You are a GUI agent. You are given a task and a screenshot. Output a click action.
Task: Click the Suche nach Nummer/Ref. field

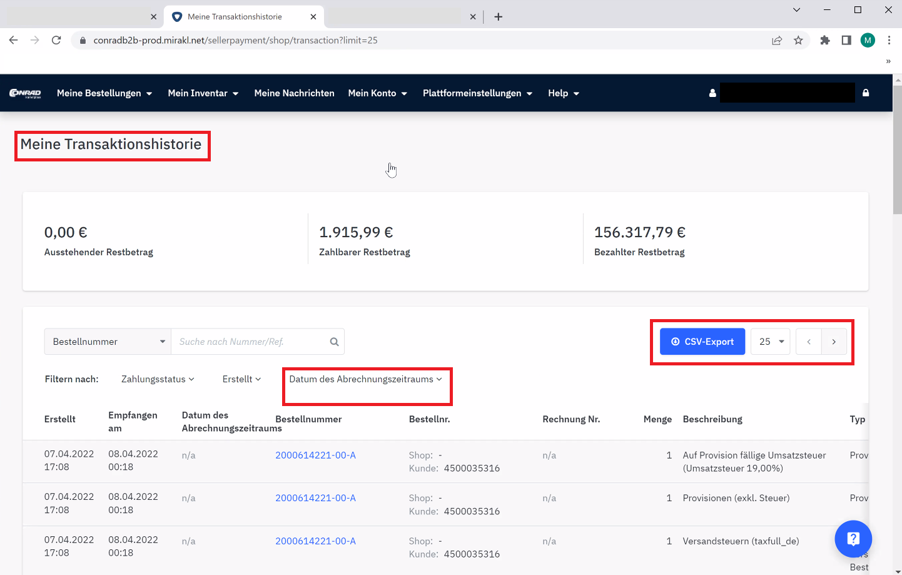[250, 342]
